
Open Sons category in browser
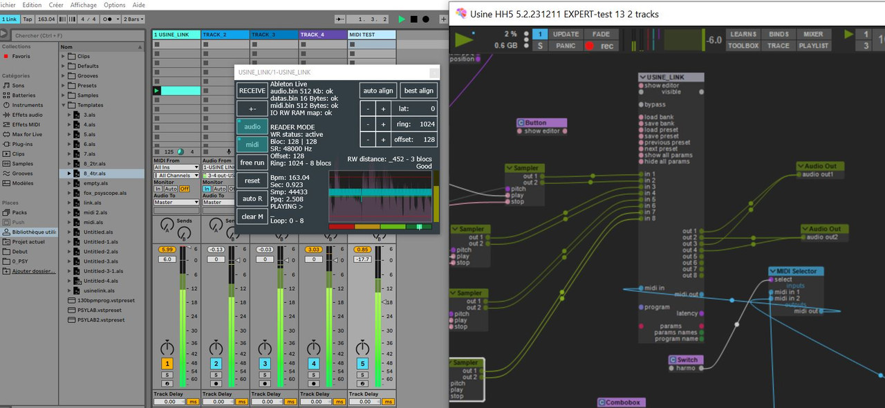[17, 86]
